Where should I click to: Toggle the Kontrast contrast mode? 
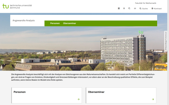156,9
